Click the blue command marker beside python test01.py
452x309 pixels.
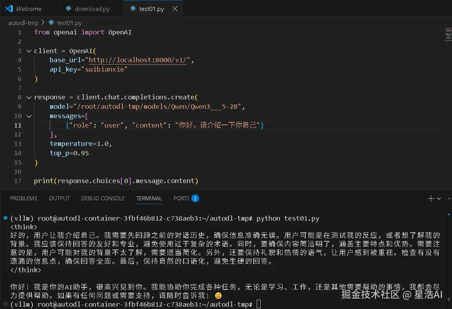pos(5,218)
